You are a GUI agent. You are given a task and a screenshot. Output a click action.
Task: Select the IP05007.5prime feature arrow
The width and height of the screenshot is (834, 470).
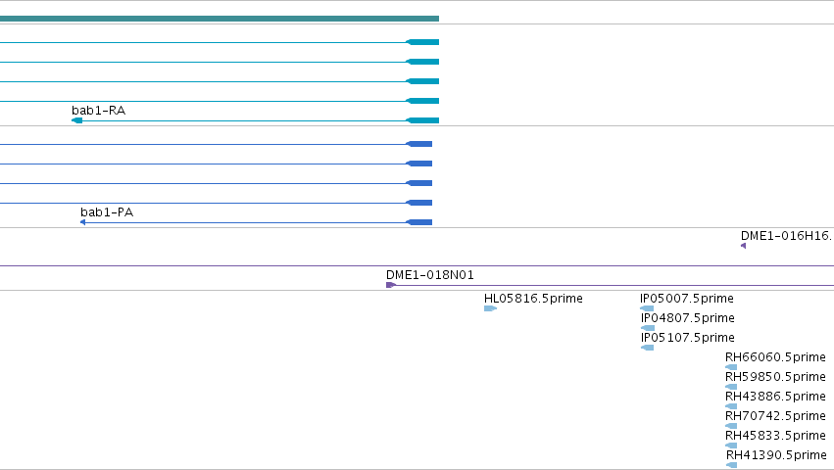click(x=647, y=308)
